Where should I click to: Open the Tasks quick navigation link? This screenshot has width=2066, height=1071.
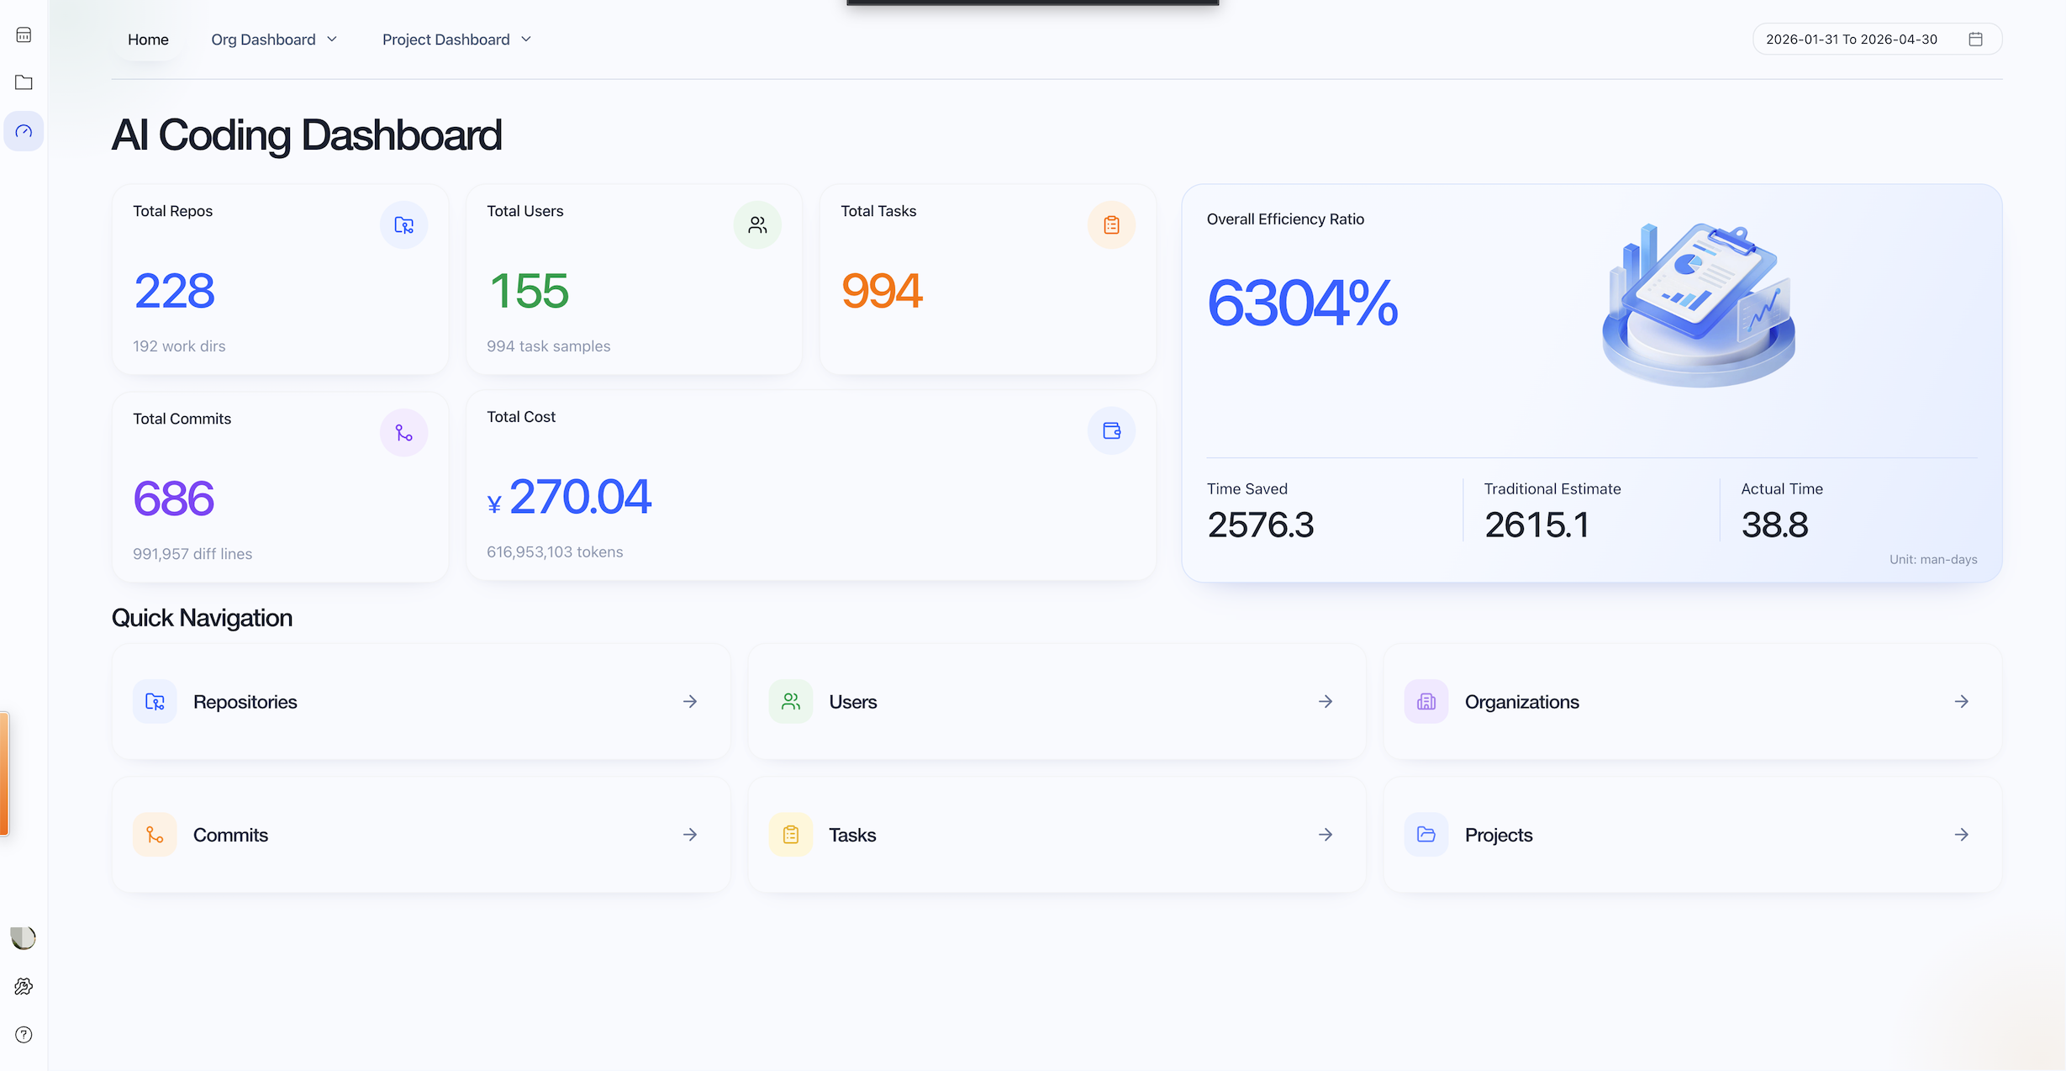(1057, 835)
